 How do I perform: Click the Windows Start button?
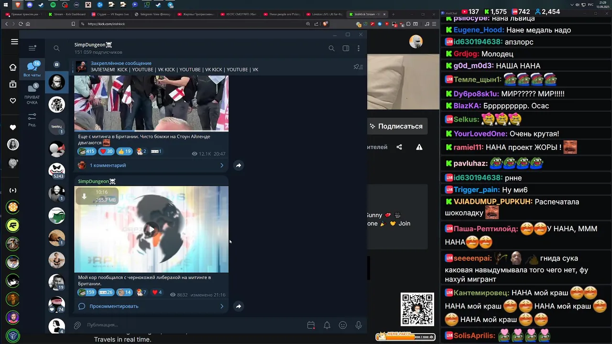6,5
